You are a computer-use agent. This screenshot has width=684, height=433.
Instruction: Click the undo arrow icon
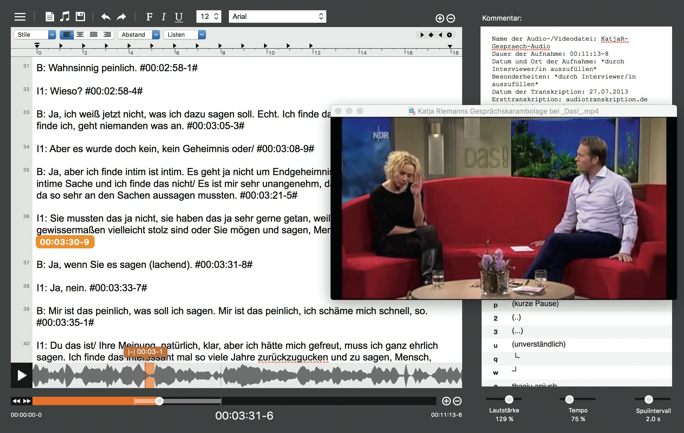106,17
